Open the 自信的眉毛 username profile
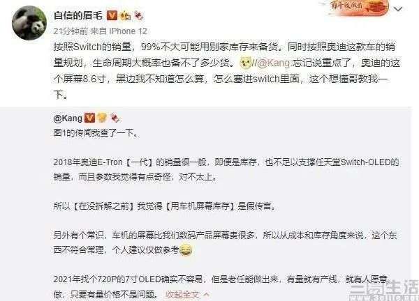Screen dimensions: 419x301 [78, 15]
